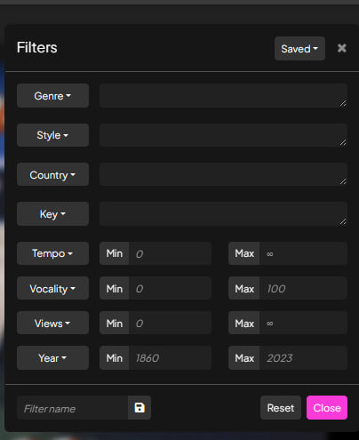Open the Style dropdown menu

click(x=52, y=135)
